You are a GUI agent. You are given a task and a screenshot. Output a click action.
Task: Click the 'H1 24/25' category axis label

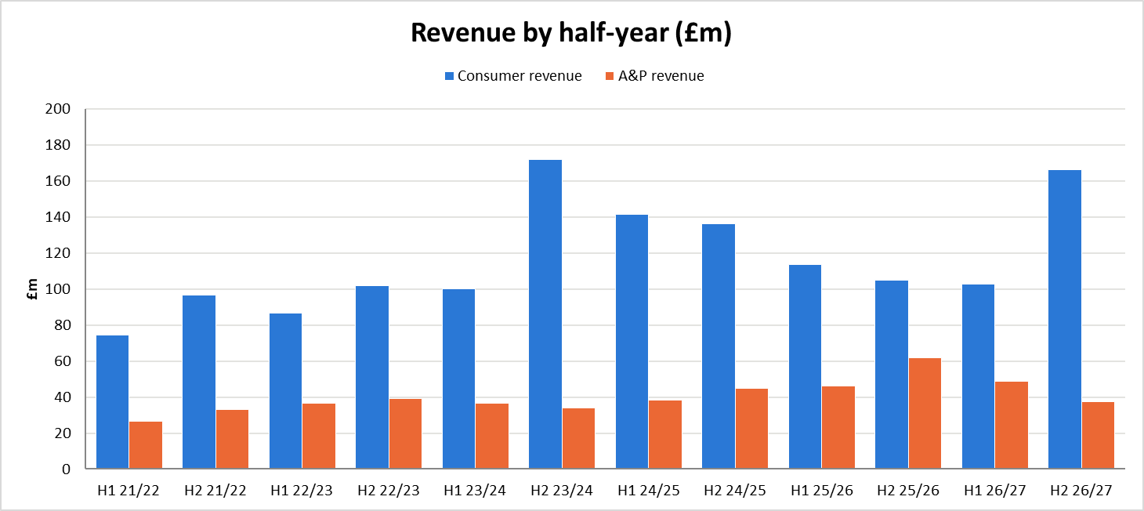coord(648,491)
